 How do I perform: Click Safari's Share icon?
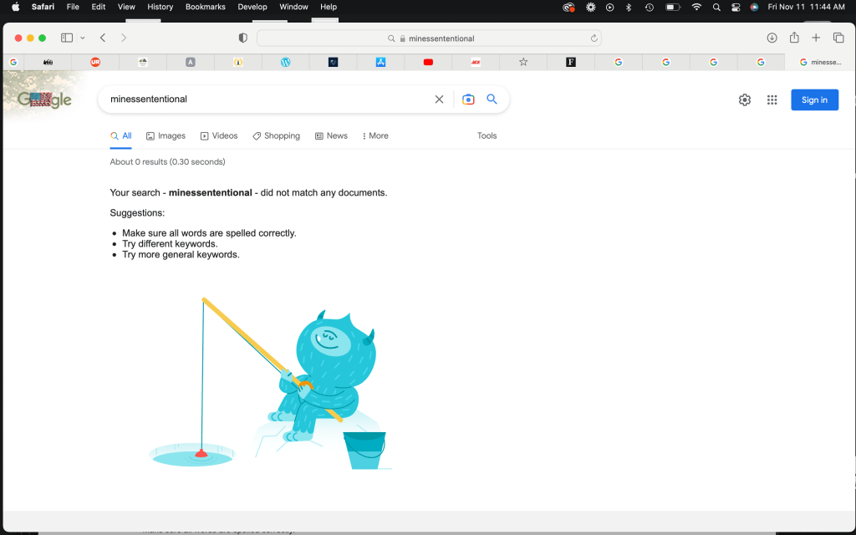click(794, 38)
